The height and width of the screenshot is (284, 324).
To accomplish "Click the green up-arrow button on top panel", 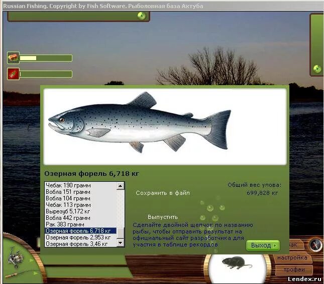I will click(x=142, y=16).
